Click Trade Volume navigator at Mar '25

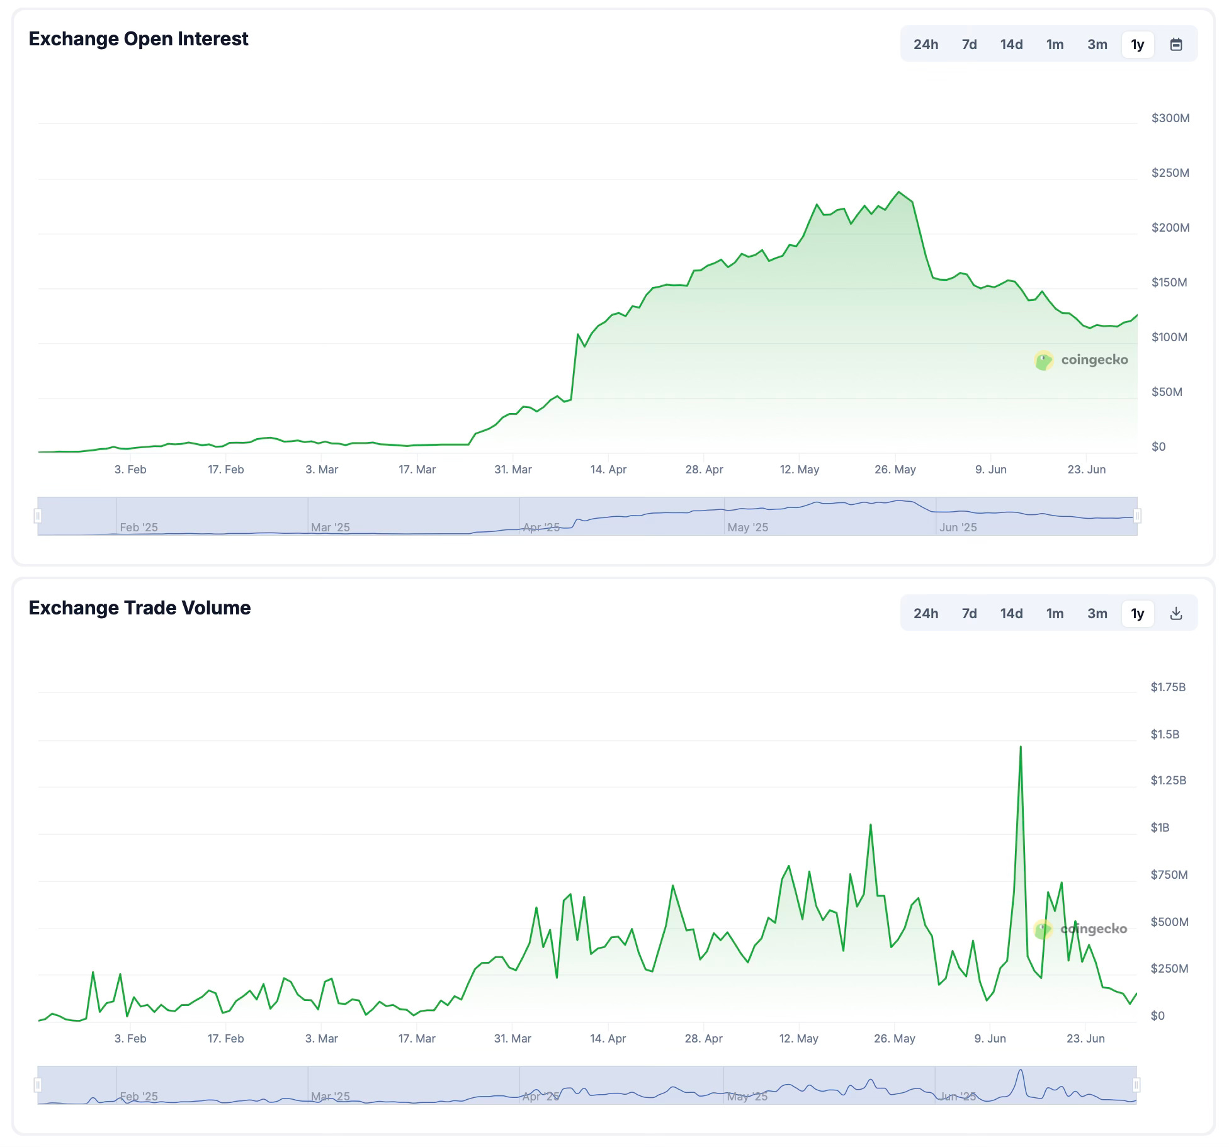(330, 1096)
